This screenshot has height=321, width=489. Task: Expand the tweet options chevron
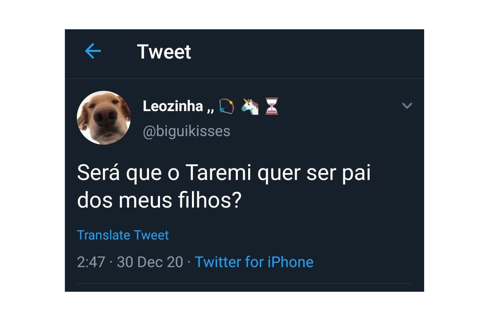pyautogui.click(x=407, y=106)
